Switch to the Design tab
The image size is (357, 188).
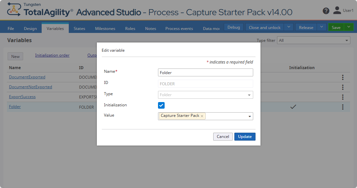(30, 29)
